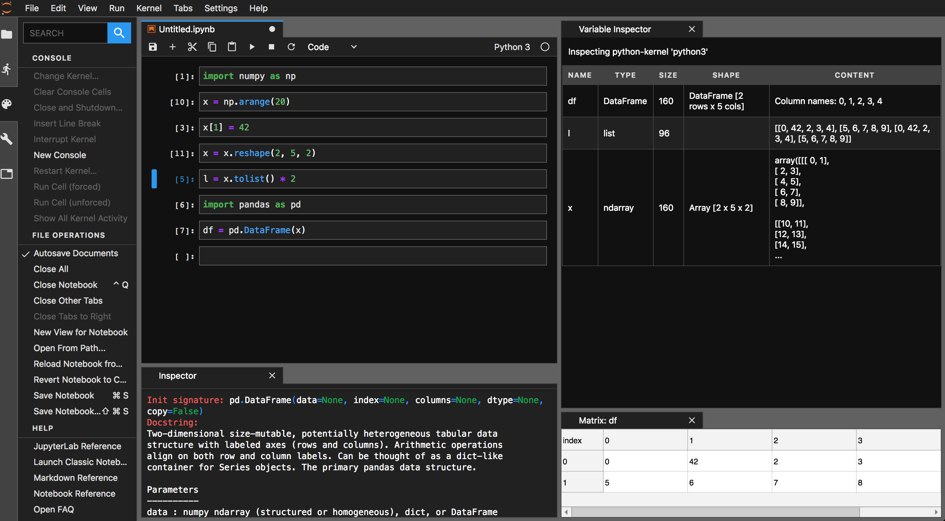Image resolution: width=945 pixels, height=521 pixels.
Task: Open the Kernel menu
Action: click(149, 8)
